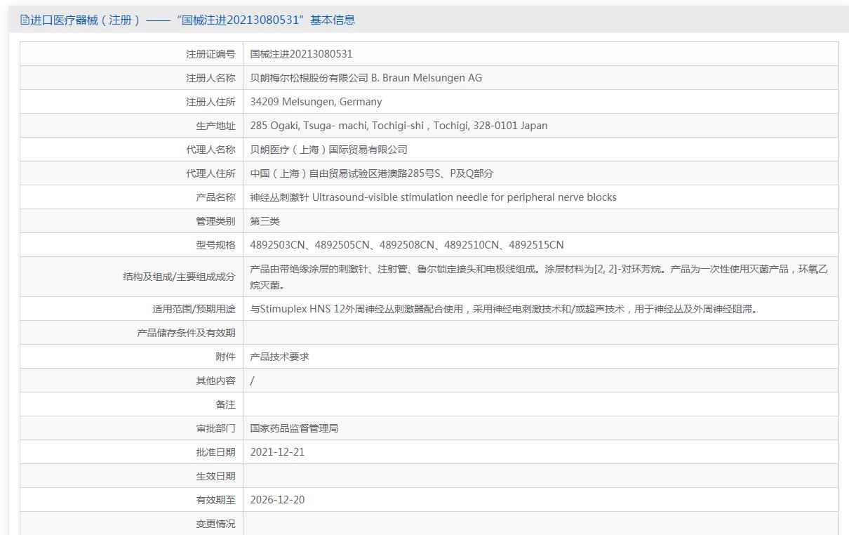This screenshot has height=535, width=849.
Task: Select the model list starting with 4892503CN
Action: (406, 245)
